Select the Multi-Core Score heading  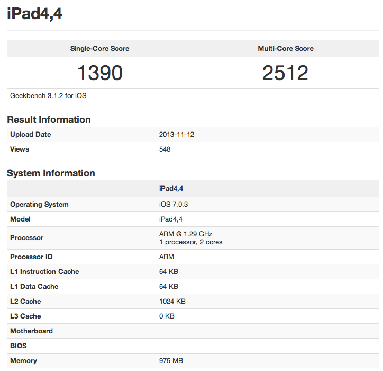tap(286, 48)
